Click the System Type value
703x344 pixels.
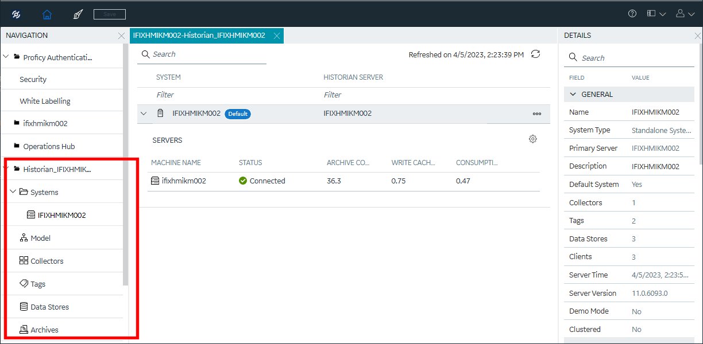pyautogui.click(x=662, y=130)
